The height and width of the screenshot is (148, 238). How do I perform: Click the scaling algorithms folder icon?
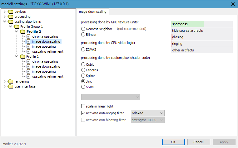click(x=11, y=22)
